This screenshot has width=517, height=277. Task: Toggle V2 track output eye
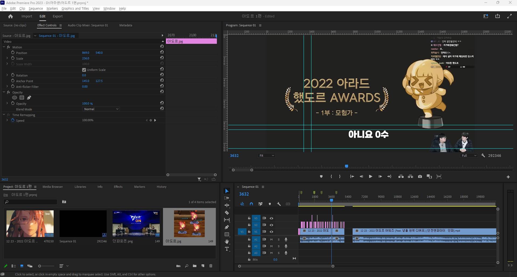271,225
